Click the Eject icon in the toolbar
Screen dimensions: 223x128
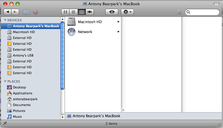point(179,12)
